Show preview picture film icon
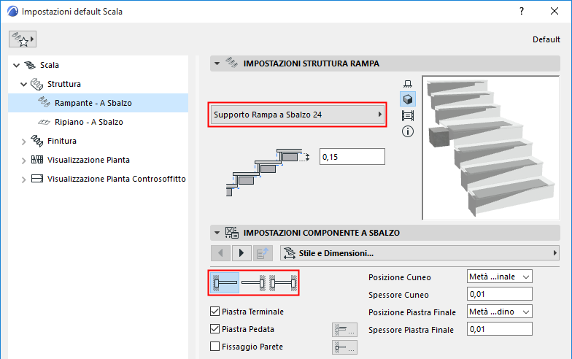This screenshot has height=359, width=572. [x=408, y=115]
